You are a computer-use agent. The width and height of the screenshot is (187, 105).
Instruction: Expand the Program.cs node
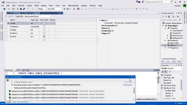click(x=165, y=48)
